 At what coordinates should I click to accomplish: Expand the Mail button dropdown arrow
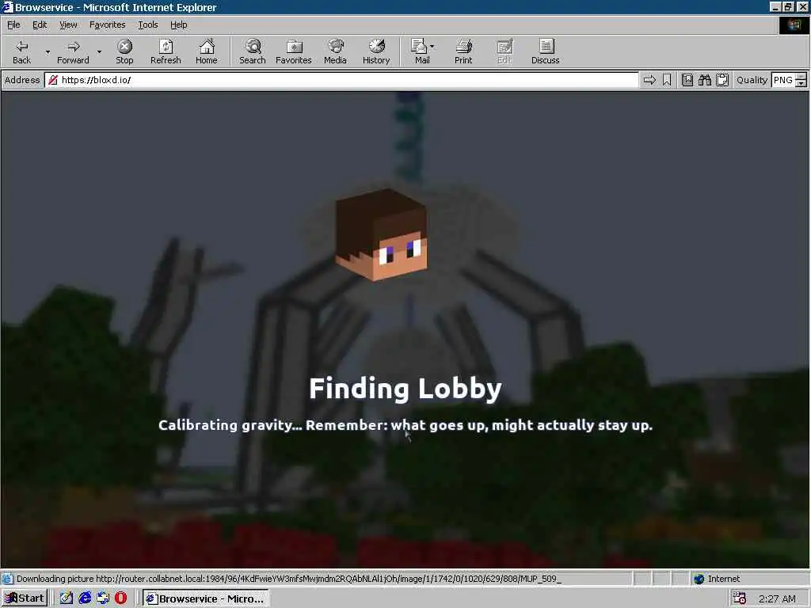pyautogui.click(x=432, y=47)
